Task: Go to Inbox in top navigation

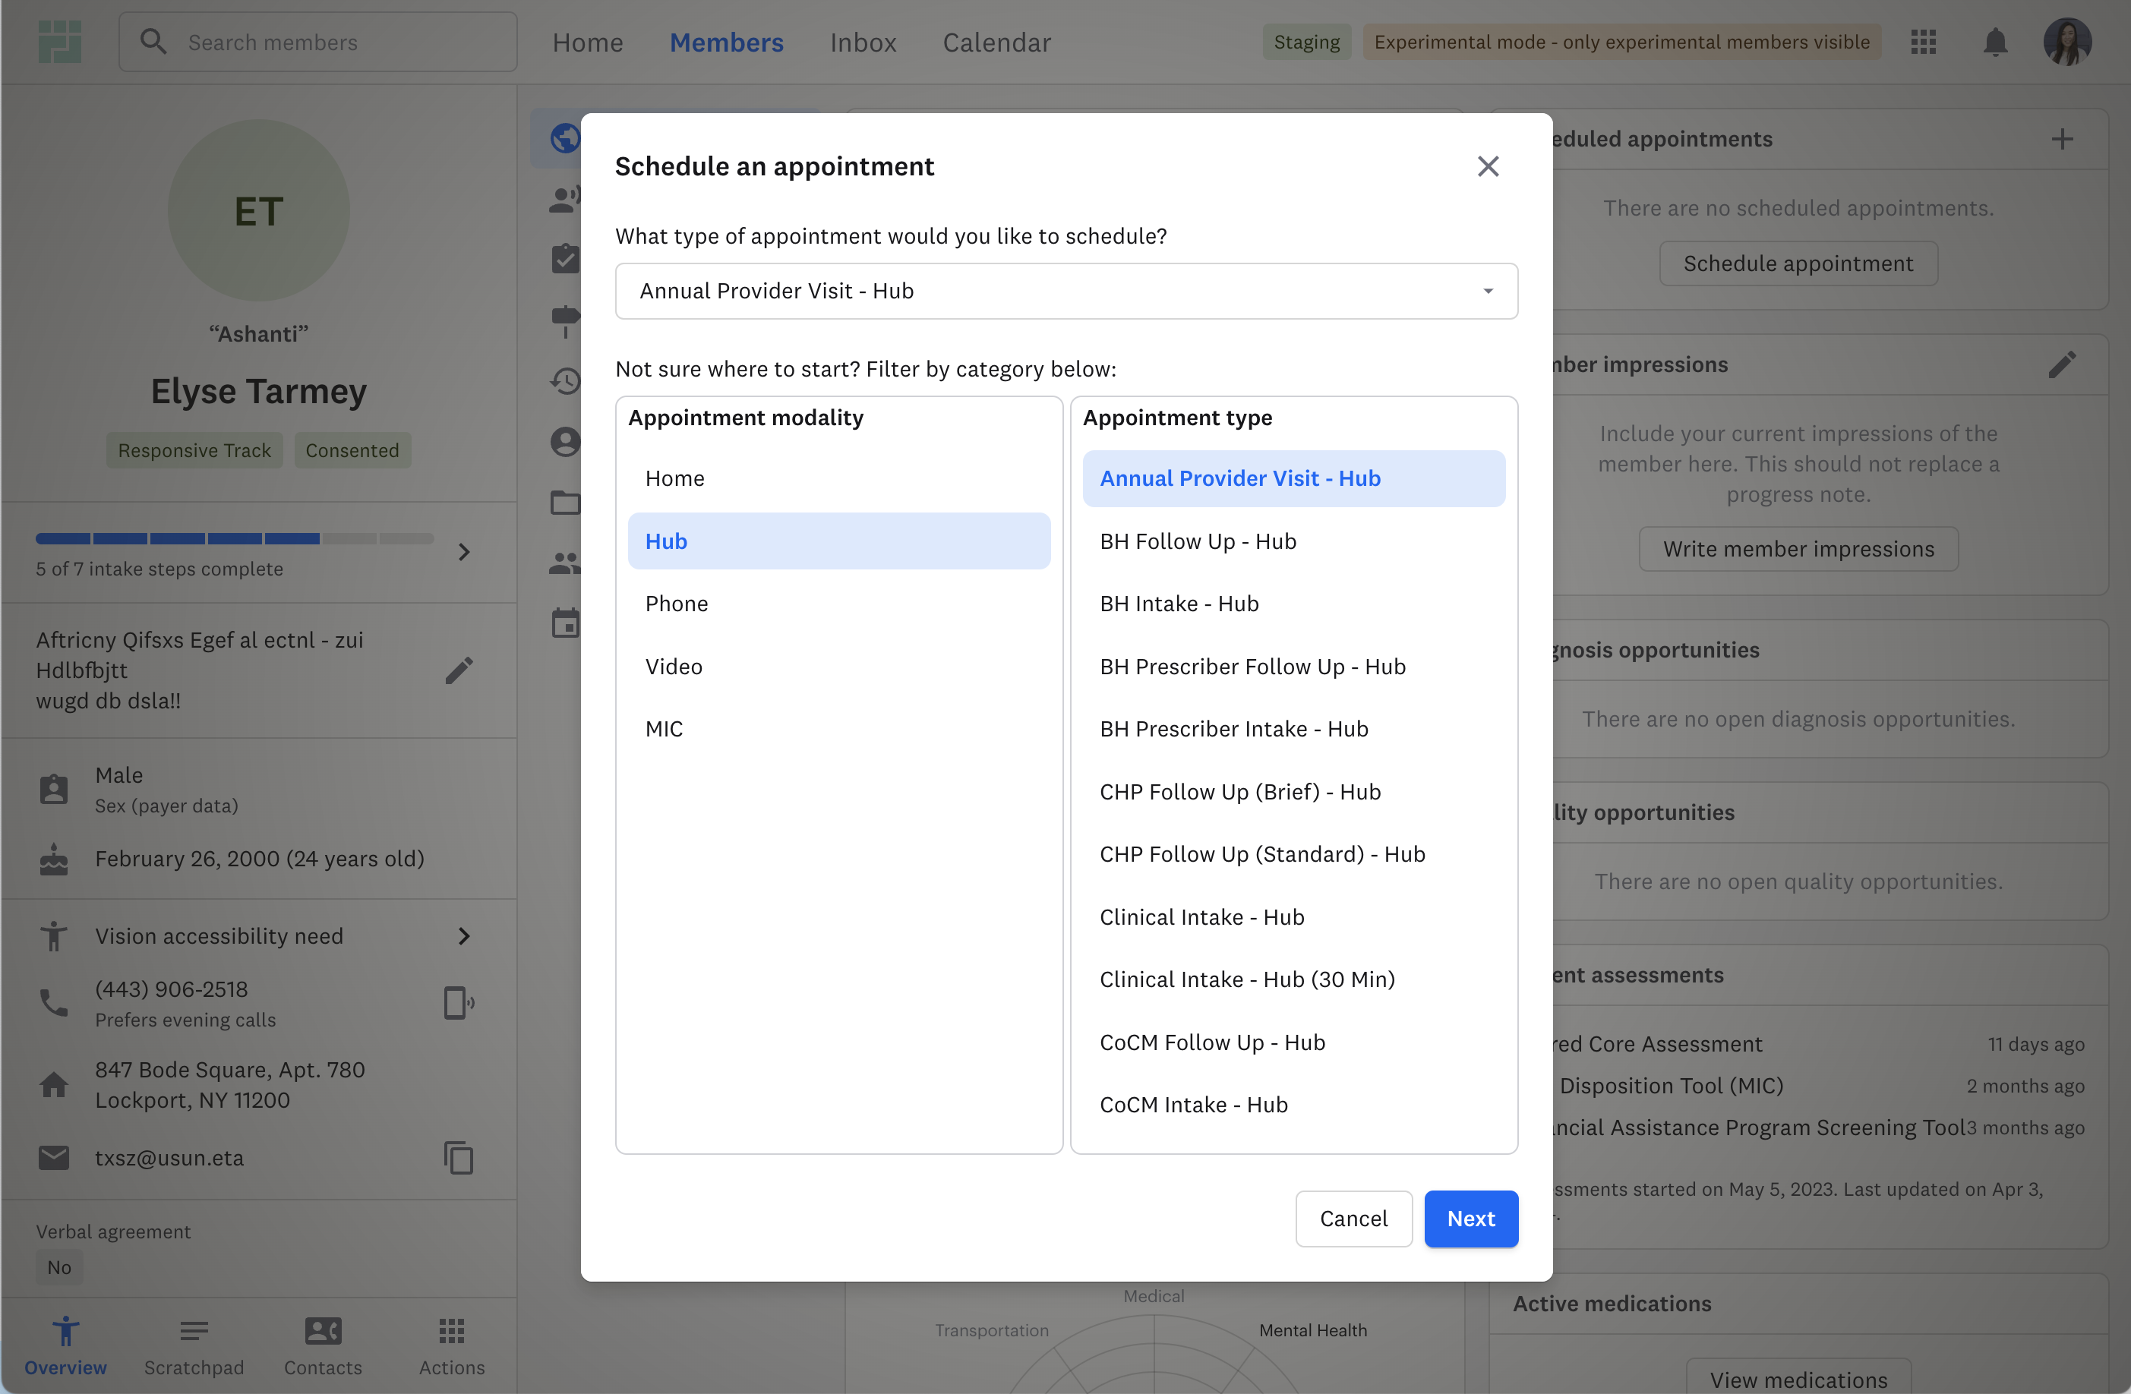Action: tap(863, 42)
